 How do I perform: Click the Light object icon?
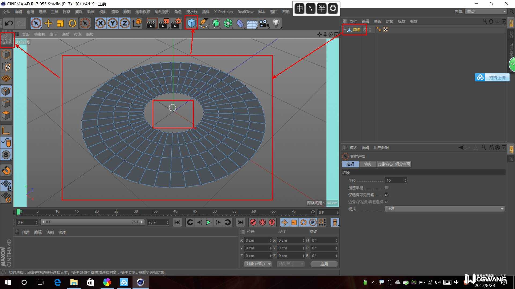click(276, 23)
